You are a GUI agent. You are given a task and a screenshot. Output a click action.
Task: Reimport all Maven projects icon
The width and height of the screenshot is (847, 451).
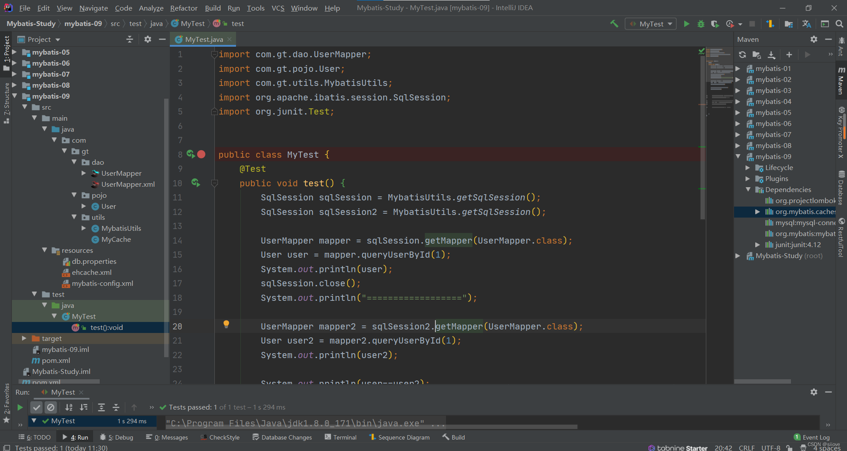(x=742, y=55)
